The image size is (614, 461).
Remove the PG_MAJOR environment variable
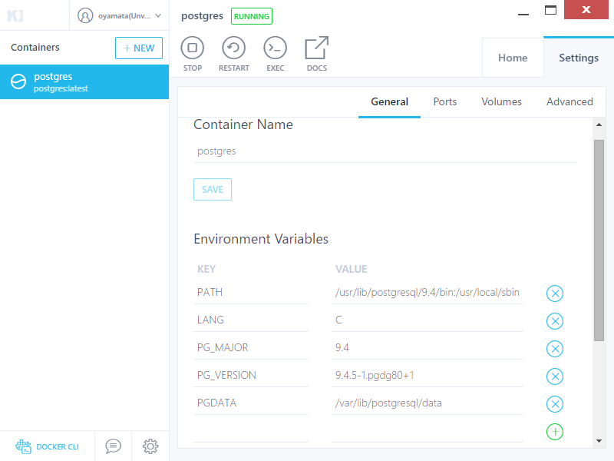pos(554,349)
